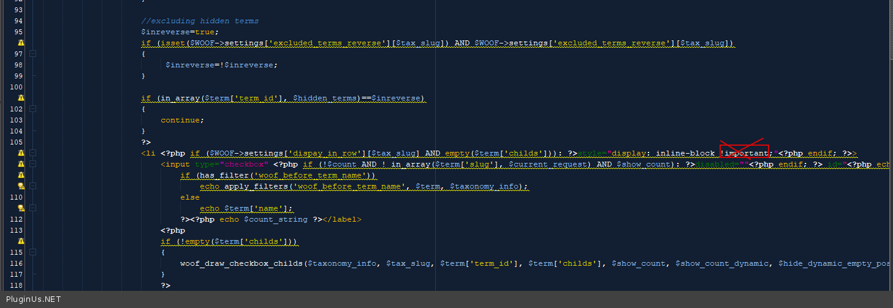Click warning icon beside in_array hidden_terms line

[x=21, y=98]
